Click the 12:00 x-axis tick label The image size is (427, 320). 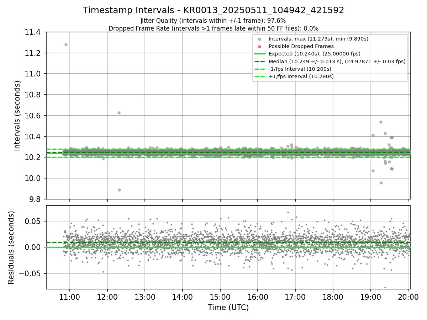(x=107, y=297)
